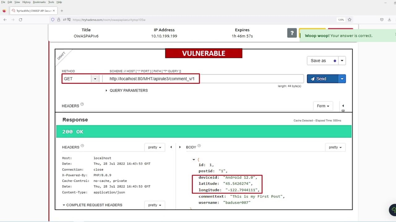Open a new browser tab

point(62,11)
